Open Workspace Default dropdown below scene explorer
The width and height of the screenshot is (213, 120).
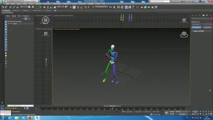[13, 108]
